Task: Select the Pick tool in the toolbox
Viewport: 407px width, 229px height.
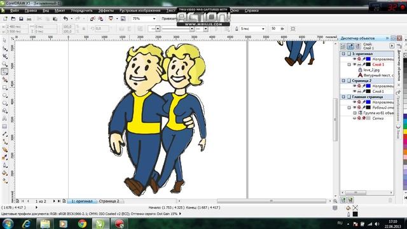Action: [4, 41]
